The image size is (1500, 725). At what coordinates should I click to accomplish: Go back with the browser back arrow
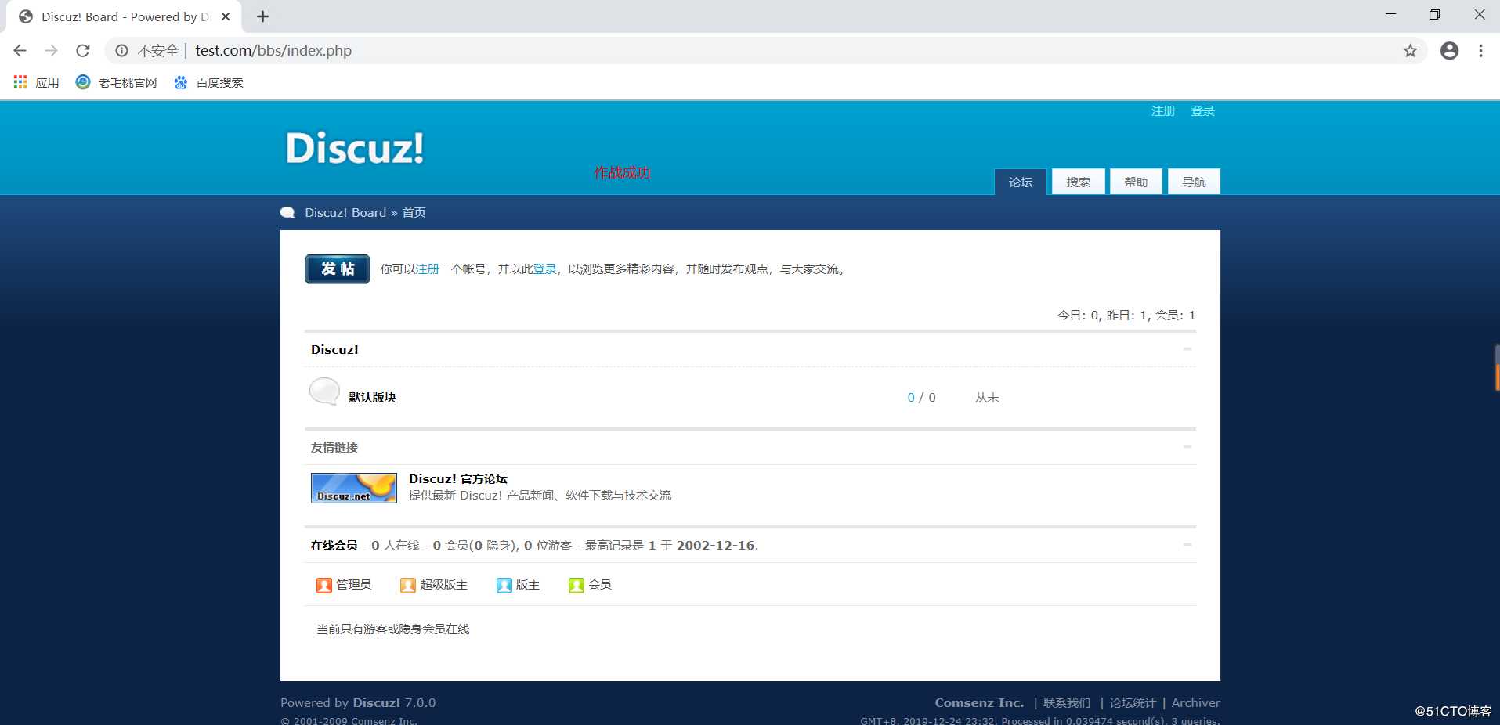click(20, 50)
